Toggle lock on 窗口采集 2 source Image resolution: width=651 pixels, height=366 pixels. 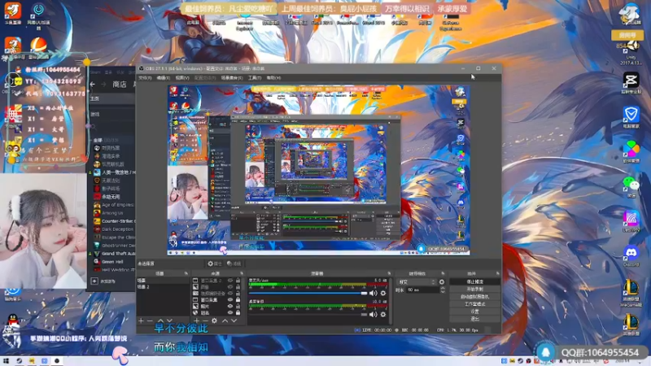pos(238,281)
